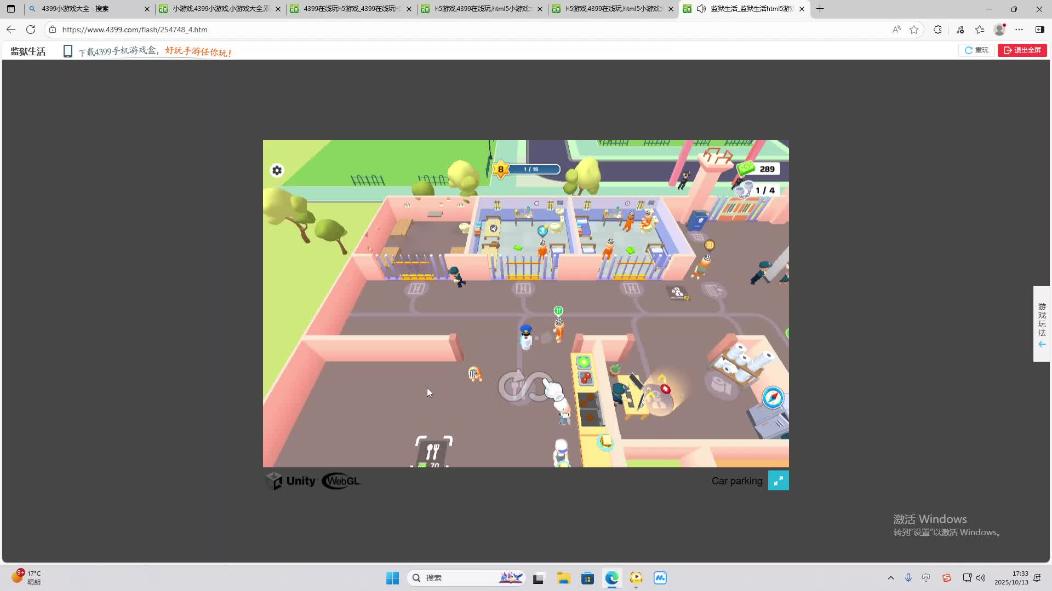Expand the 游戏玩法 side panel
This screenshot has height=591, width=1052.
tap(1042, 324)
